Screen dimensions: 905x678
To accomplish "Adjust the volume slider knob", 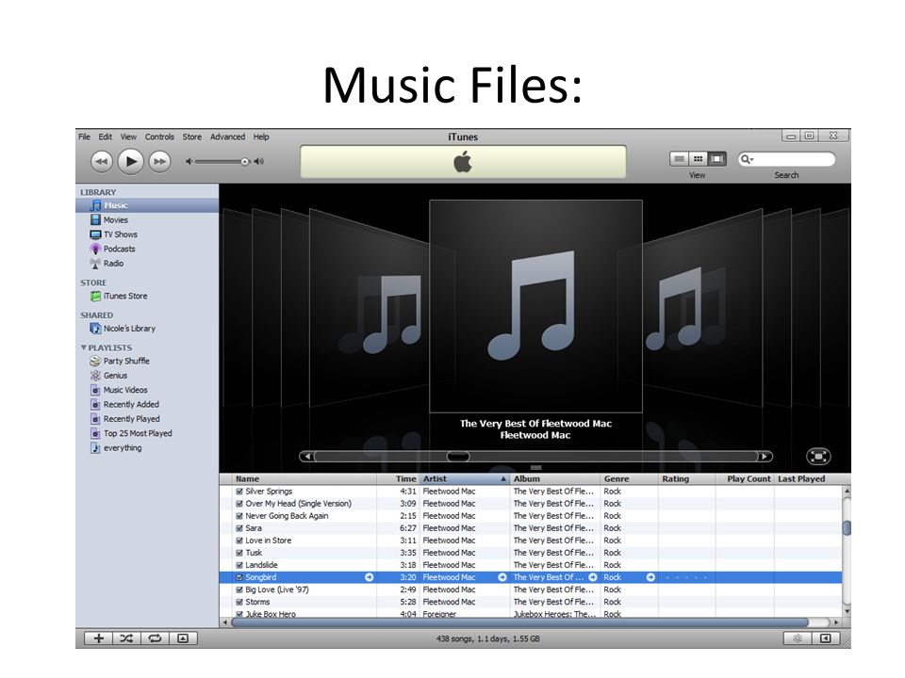I will point(245,162).
